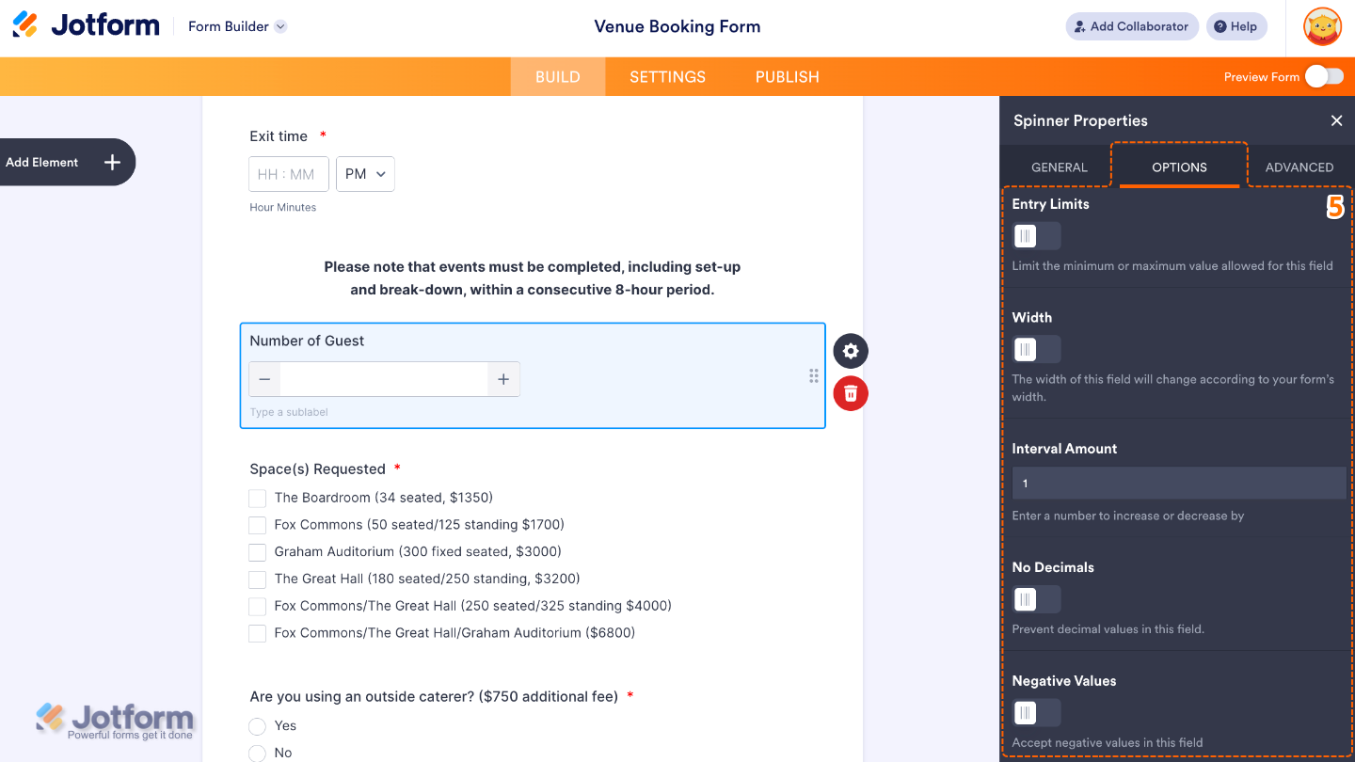Click the Exit time HH:MM input
Image resolution: width=1355 pixels, height=762 pixels.
coord(289,174)
